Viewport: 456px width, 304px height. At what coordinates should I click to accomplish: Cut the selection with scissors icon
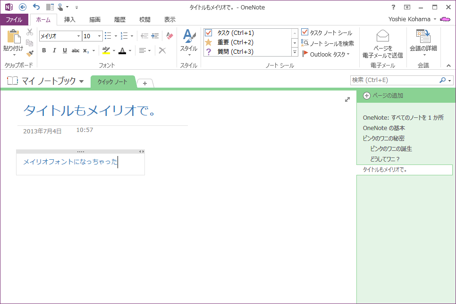30,32
